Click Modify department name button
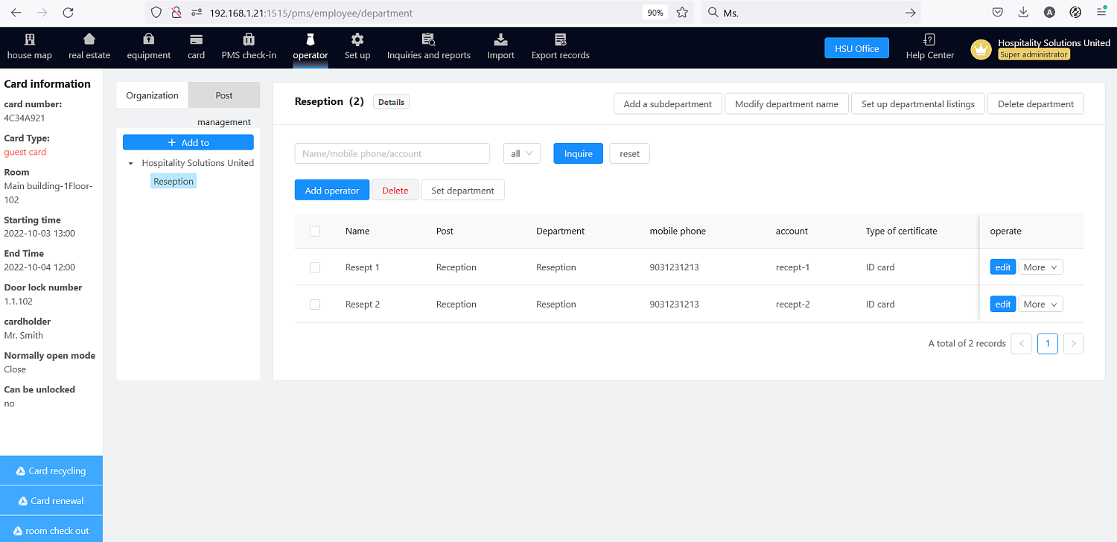Image resolution: width=1117 pixels, height=542 pixels. [786, 103]
